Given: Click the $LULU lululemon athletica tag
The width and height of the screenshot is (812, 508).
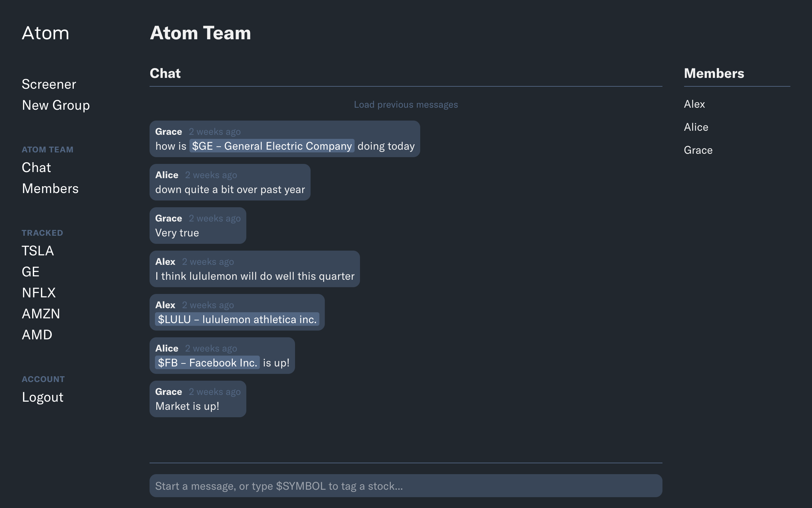Looking at the screenshot, I should pyautogui.click(x=237, y=319).
